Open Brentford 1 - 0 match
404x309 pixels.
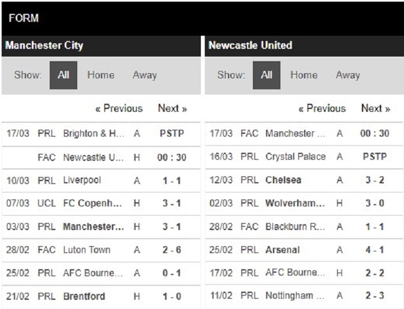coord(101,296)
